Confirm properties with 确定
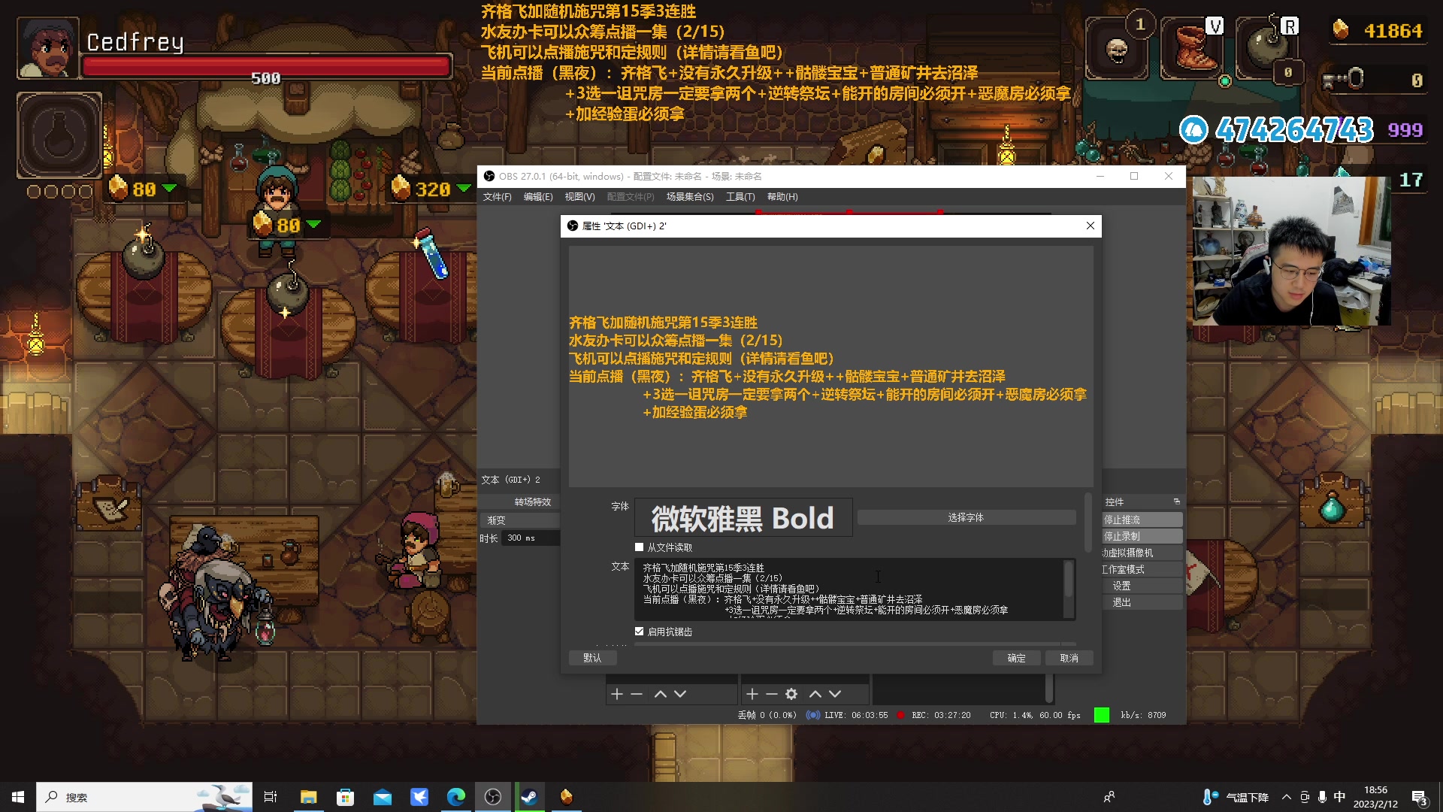This screenshot has width=1443, height=812. (1016, 658)
